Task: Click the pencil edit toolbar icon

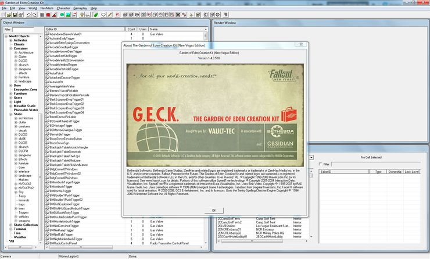Action: 110,15
